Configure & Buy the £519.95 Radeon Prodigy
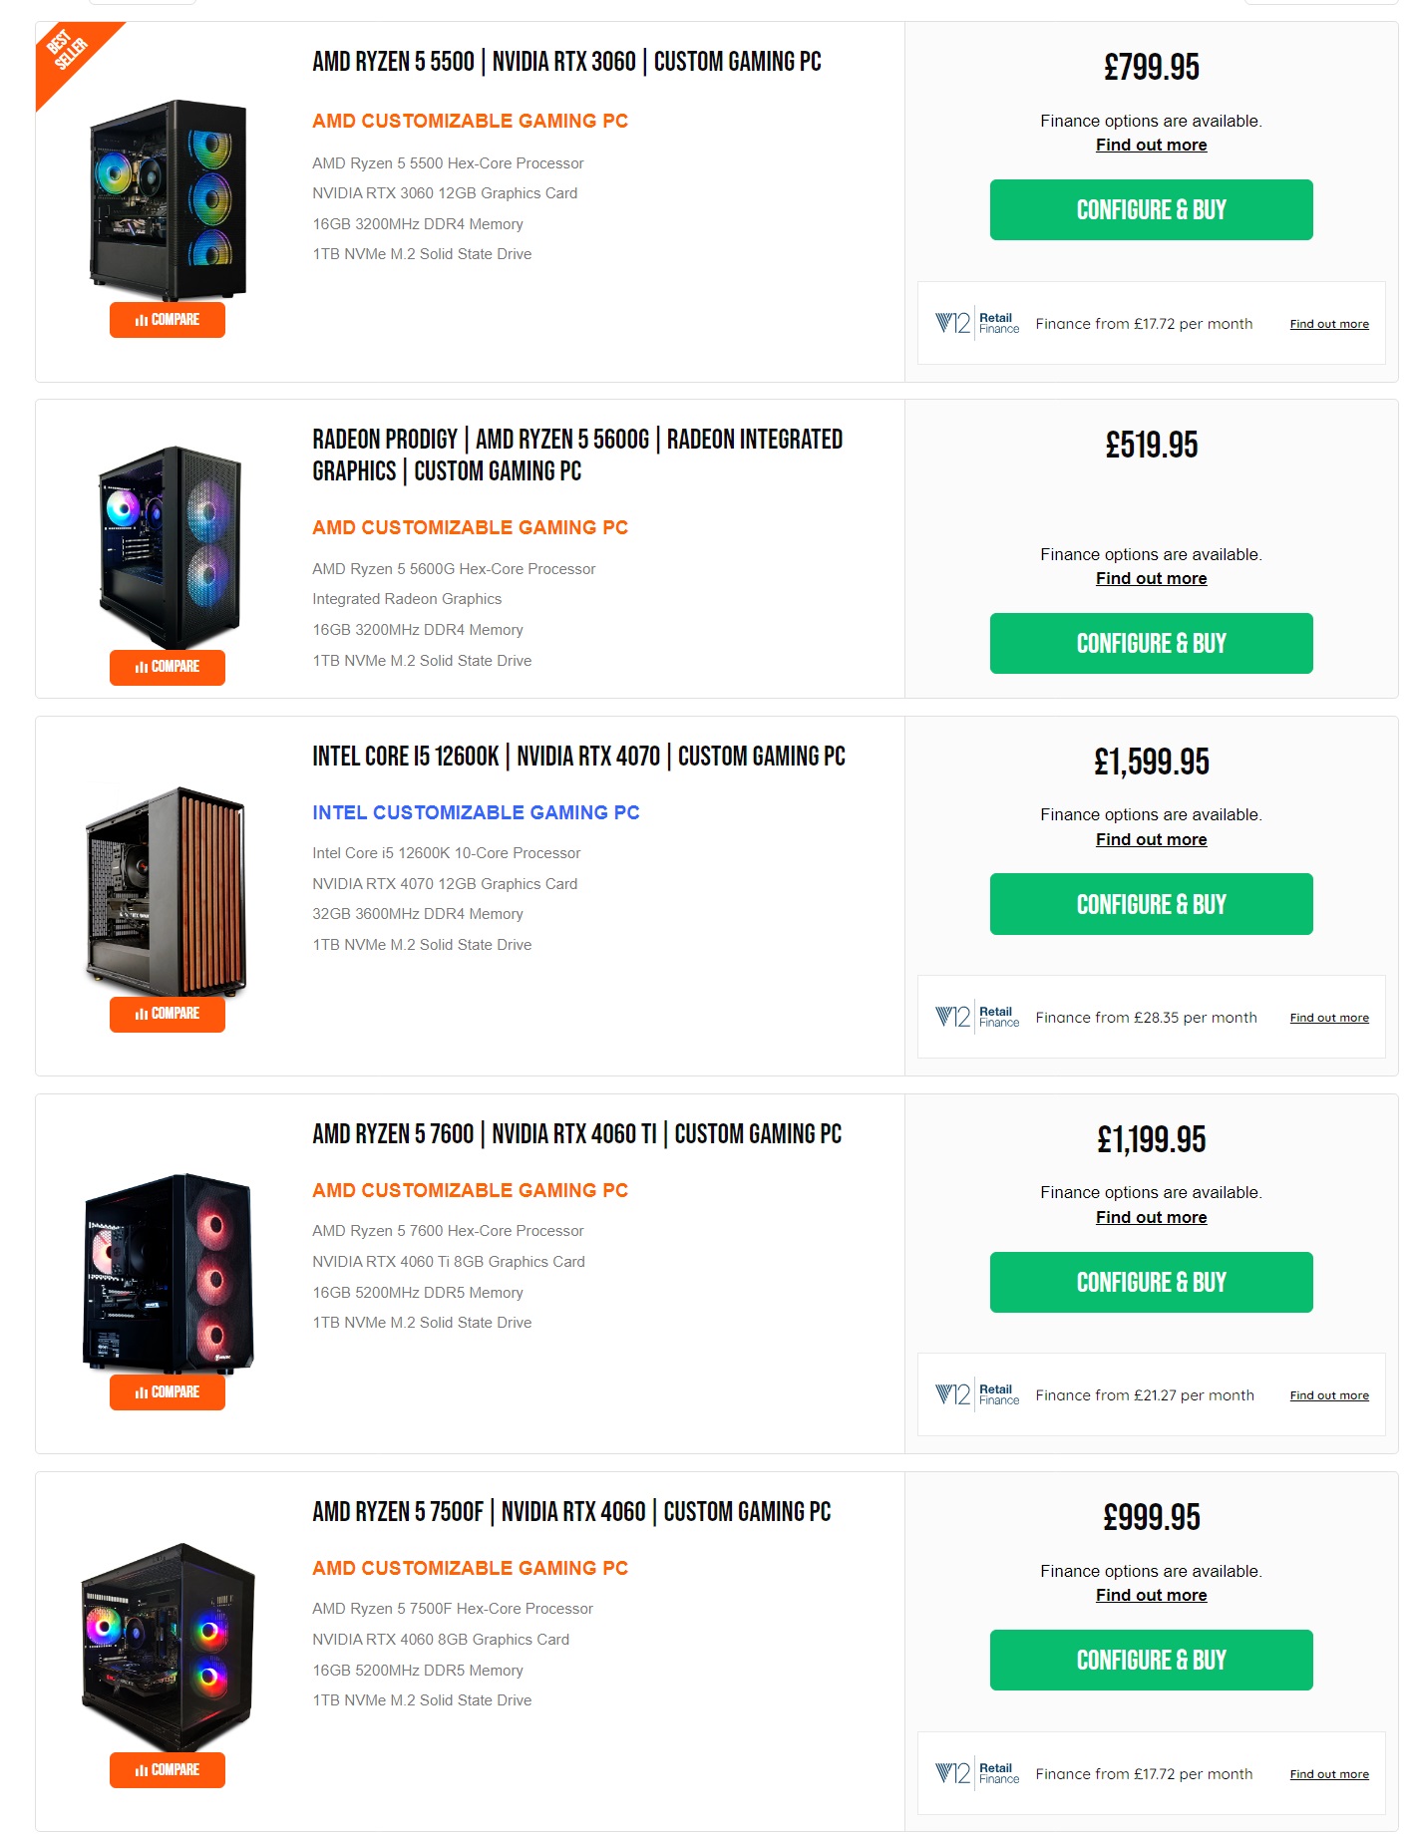This screenshot has height=1840, width=1412. [x=1151, y=643]
